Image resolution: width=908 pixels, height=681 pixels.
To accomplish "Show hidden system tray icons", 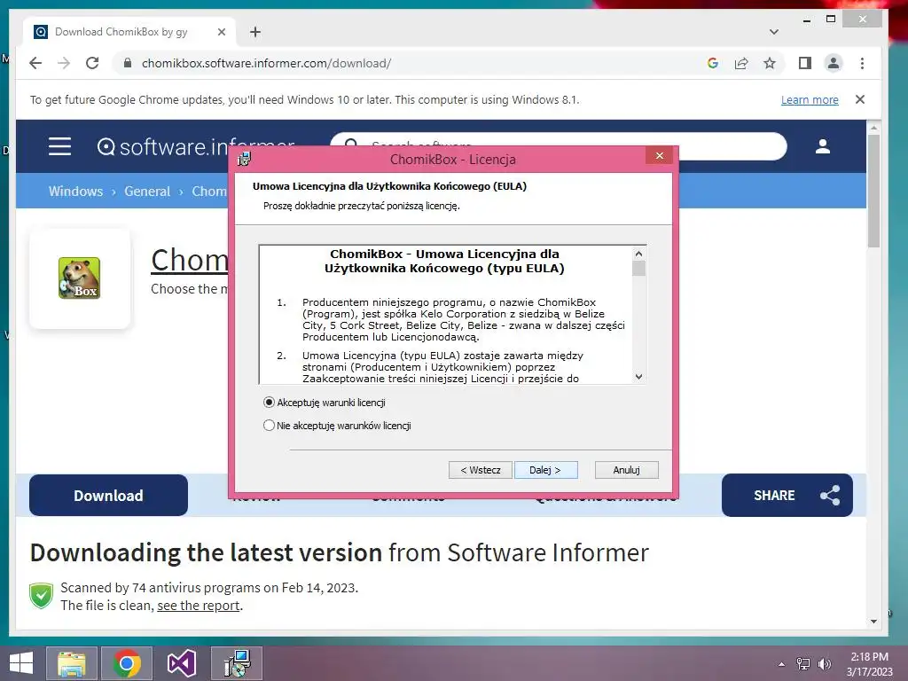I will click(782, 664).
